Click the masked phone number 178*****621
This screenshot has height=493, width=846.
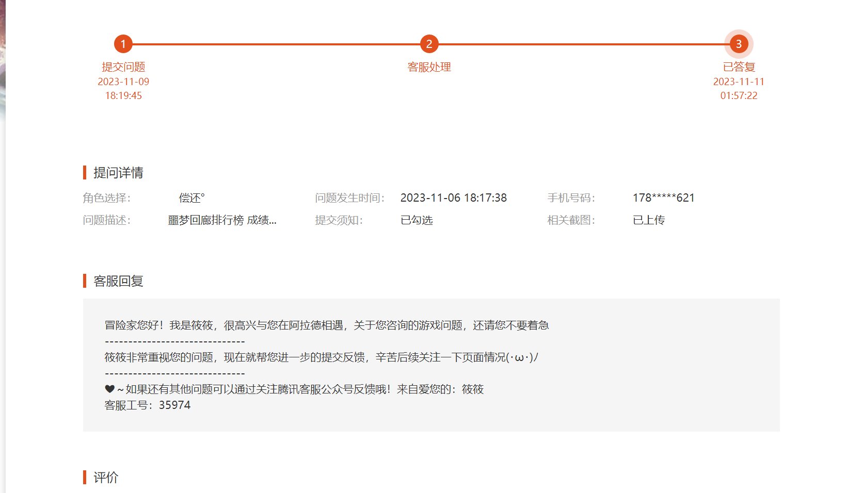664,198
